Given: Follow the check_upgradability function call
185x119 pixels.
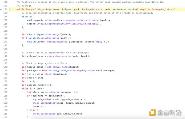Looking at the screenshot, I should click(45, 103).
